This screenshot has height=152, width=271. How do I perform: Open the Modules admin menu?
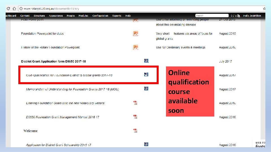pos(83,16)
